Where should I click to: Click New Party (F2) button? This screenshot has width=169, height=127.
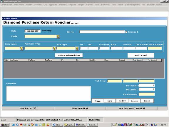[x=28, y=108]
